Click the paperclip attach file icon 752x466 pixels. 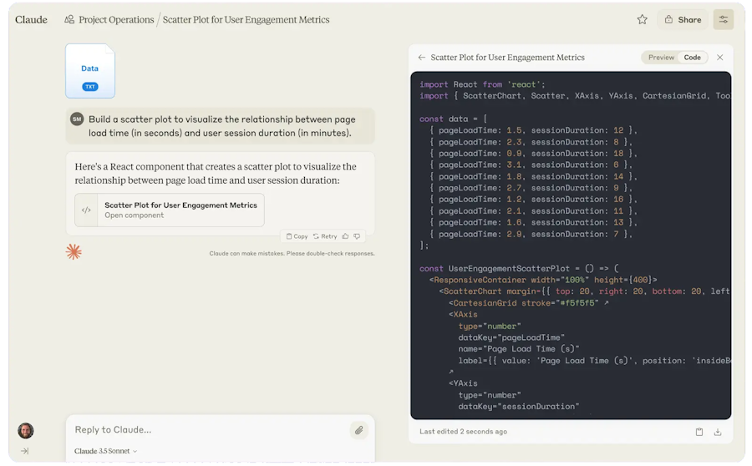coord(358,430)
